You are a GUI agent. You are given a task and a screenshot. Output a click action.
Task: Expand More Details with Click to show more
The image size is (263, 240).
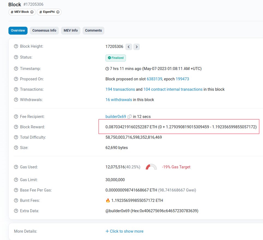(x=125, y=231)
